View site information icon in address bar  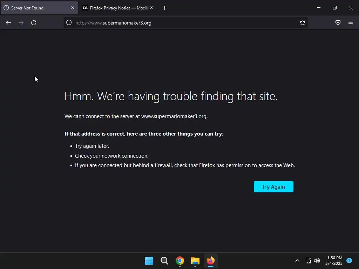click(69, 23)
